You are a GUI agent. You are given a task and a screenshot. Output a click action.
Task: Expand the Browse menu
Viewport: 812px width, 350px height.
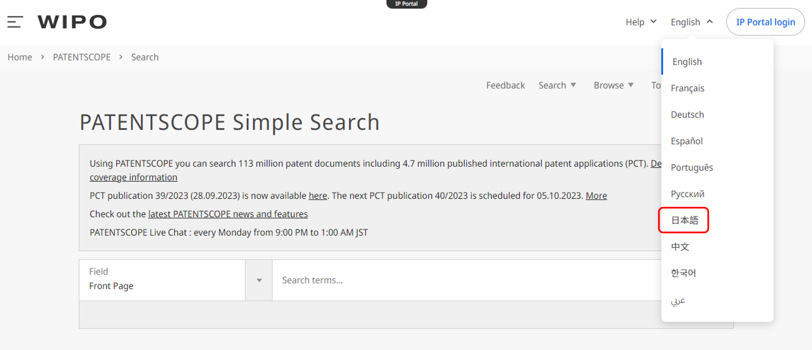(613, 85)
